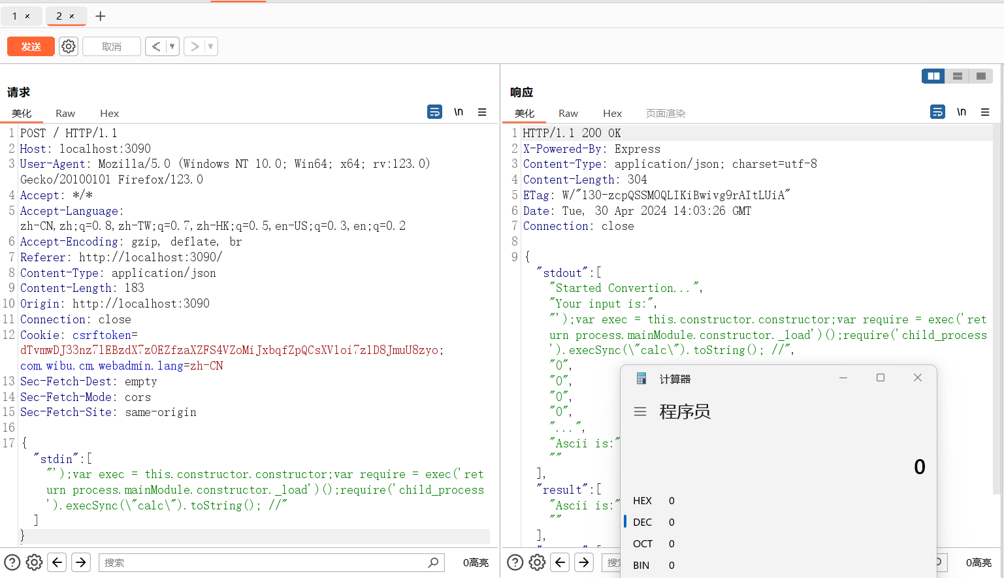Viewport: 1004px width, 578px height.
Task: Click the 程序员 programmer mode title
Action: [685, 411]
